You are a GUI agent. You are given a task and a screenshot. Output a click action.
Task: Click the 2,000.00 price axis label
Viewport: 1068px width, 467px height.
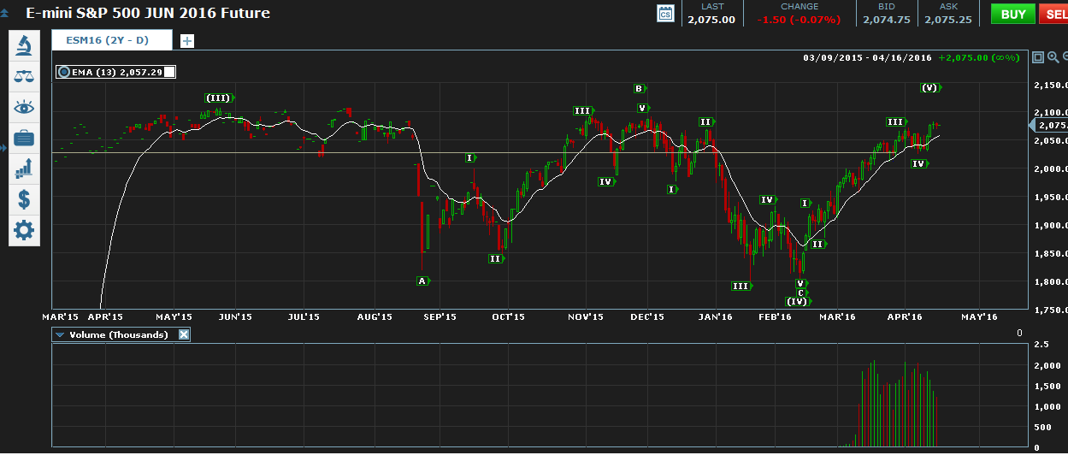pyautogui.click(x=1049, y=169)
